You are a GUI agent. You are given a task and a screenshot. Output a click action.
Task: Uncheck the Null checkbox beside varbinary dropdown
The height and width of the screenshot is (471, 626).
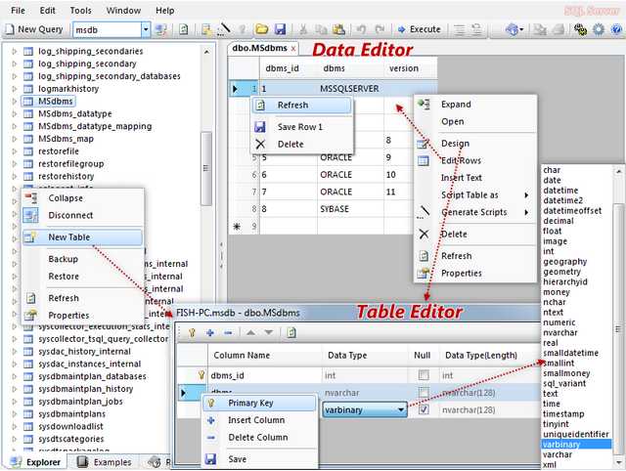point(424,409)
